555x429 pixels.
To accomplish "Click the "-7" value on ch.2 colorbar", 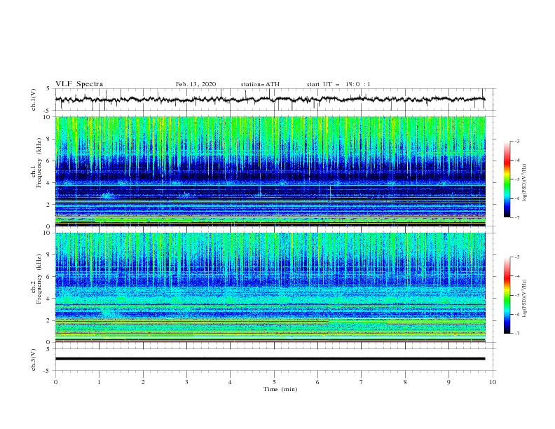I will [516, 334].
